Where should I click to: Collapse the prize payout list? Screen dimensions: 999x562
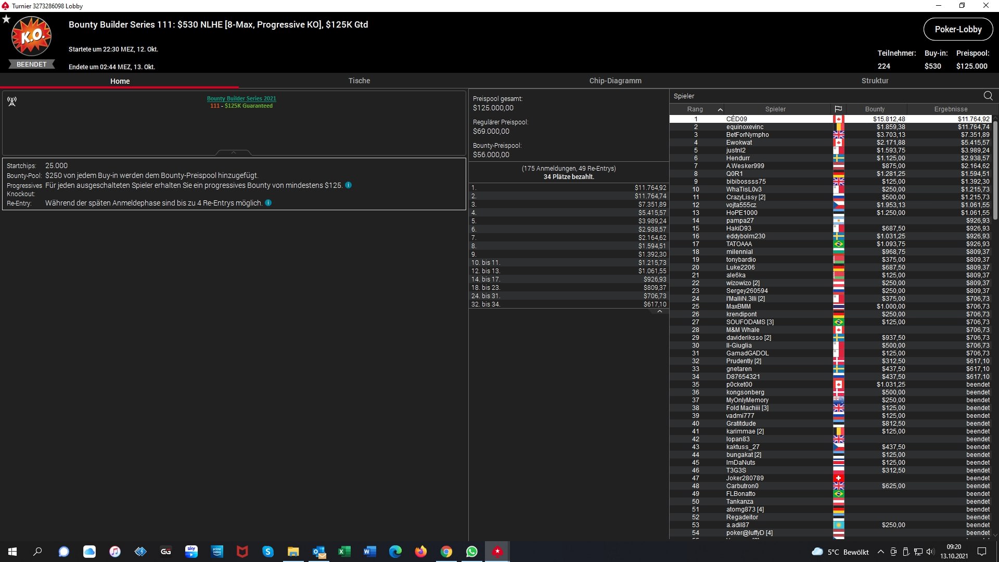click(659, 311)
